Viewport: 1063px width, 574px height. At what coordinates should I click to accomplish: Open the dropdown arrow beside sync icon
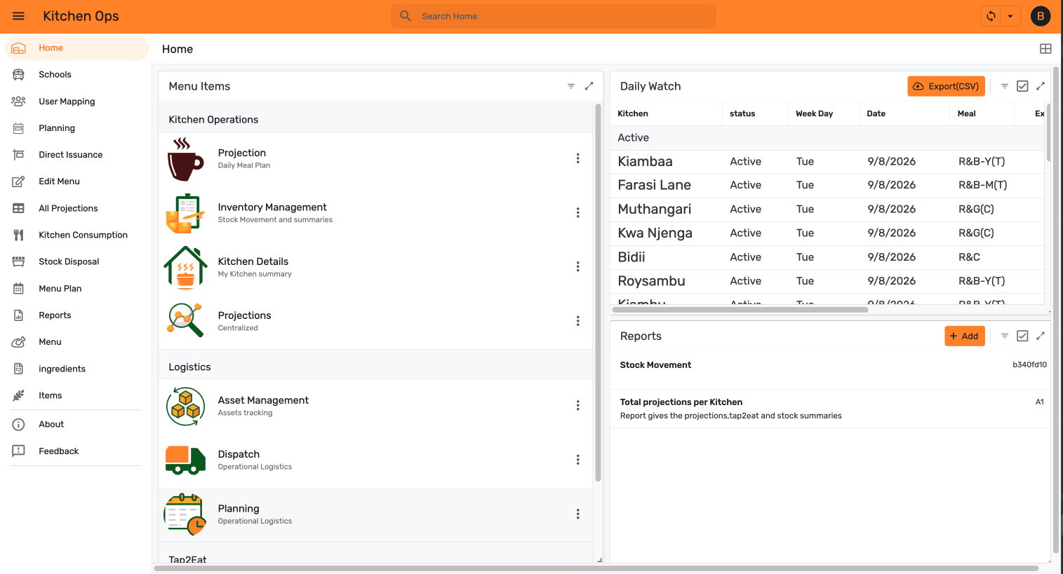(1010, 16)
